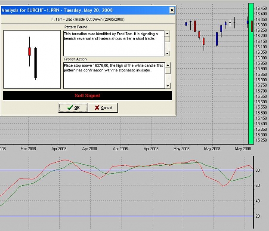Click the stochastic 60 level label
269x231 pixels.
tap(257, 185)
